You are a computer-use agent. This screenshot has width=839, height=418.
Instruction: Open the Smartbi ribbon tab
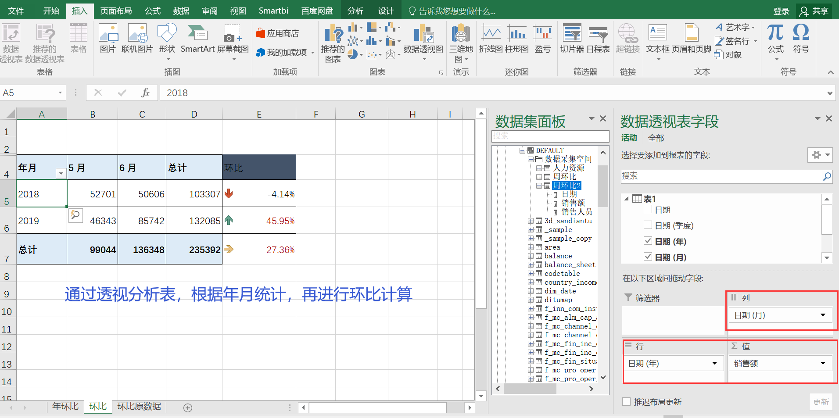[x=273, y=11]
